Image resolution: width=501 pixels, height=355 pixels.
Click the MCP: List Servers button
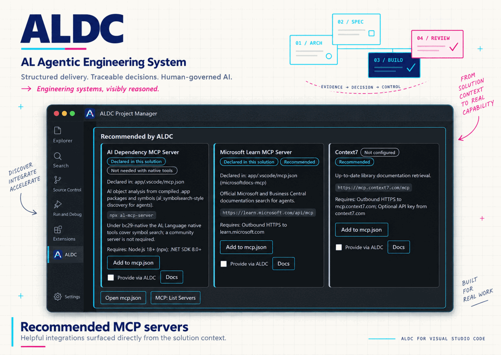(x=176, y=298)
